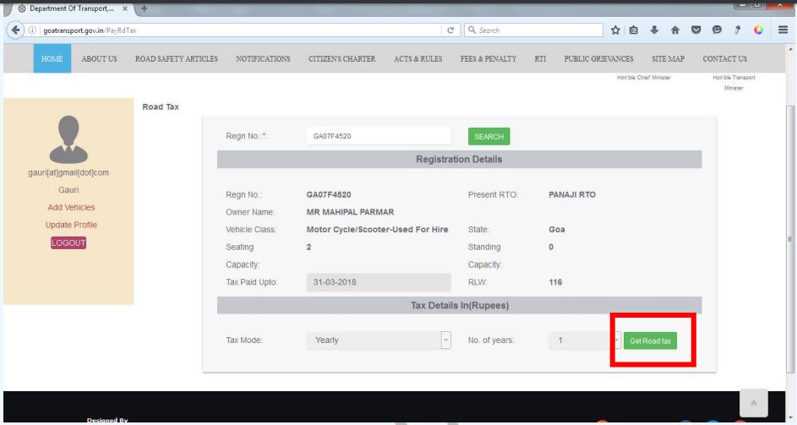
Task: Open the bookmarks list icon
Action: [633, 30]
